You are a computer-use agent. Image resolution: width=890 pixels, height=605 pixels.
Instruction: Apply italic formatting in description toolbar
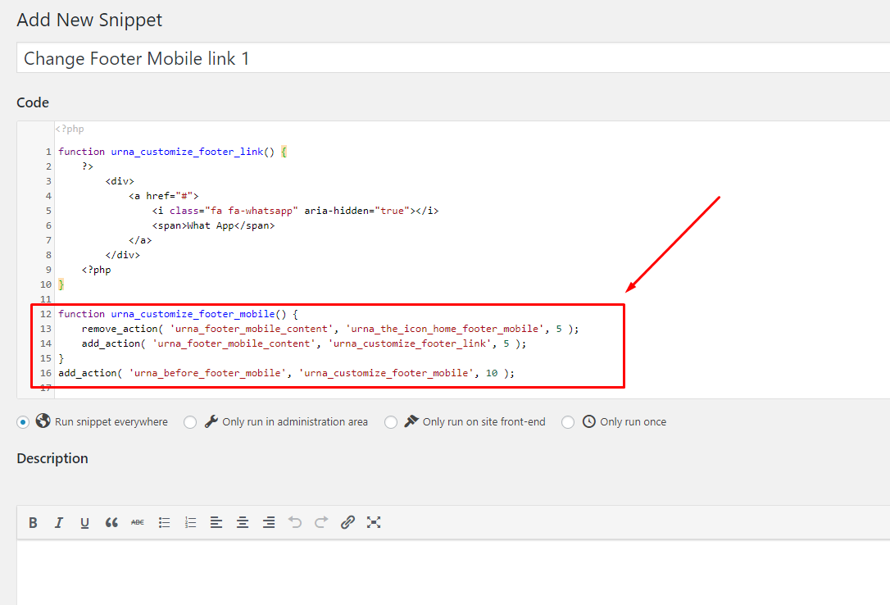[x=58, y=523]
